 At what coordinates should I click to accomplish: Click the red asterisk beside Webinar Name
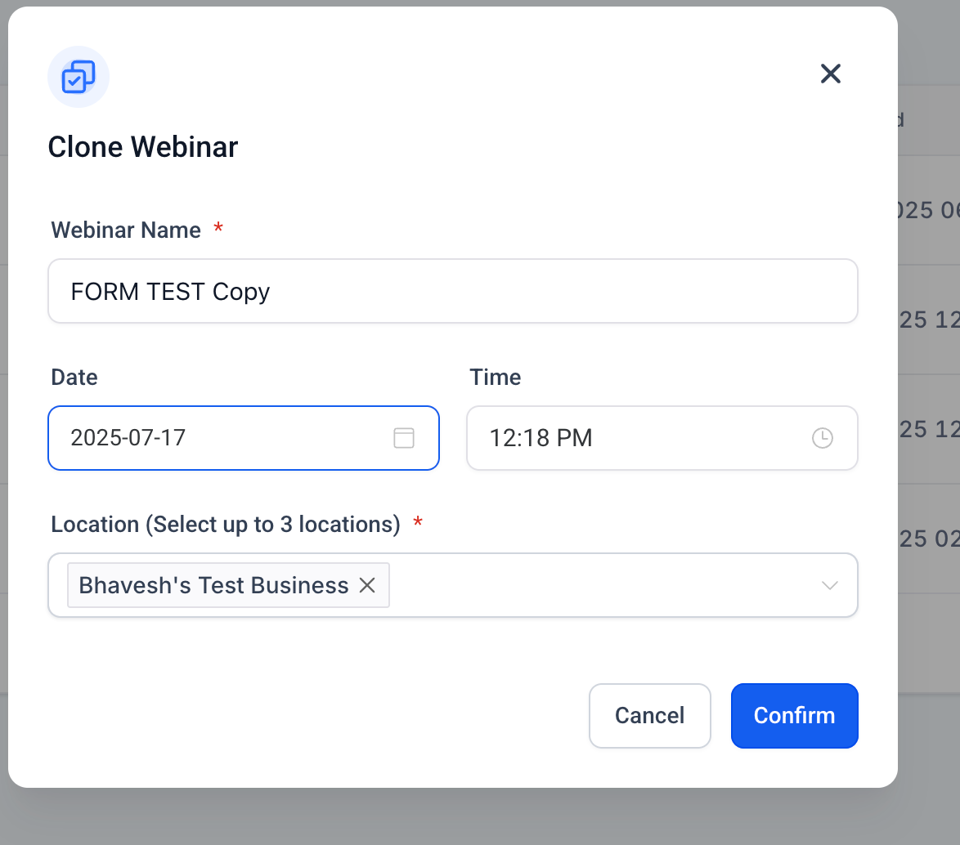(218, 230)
